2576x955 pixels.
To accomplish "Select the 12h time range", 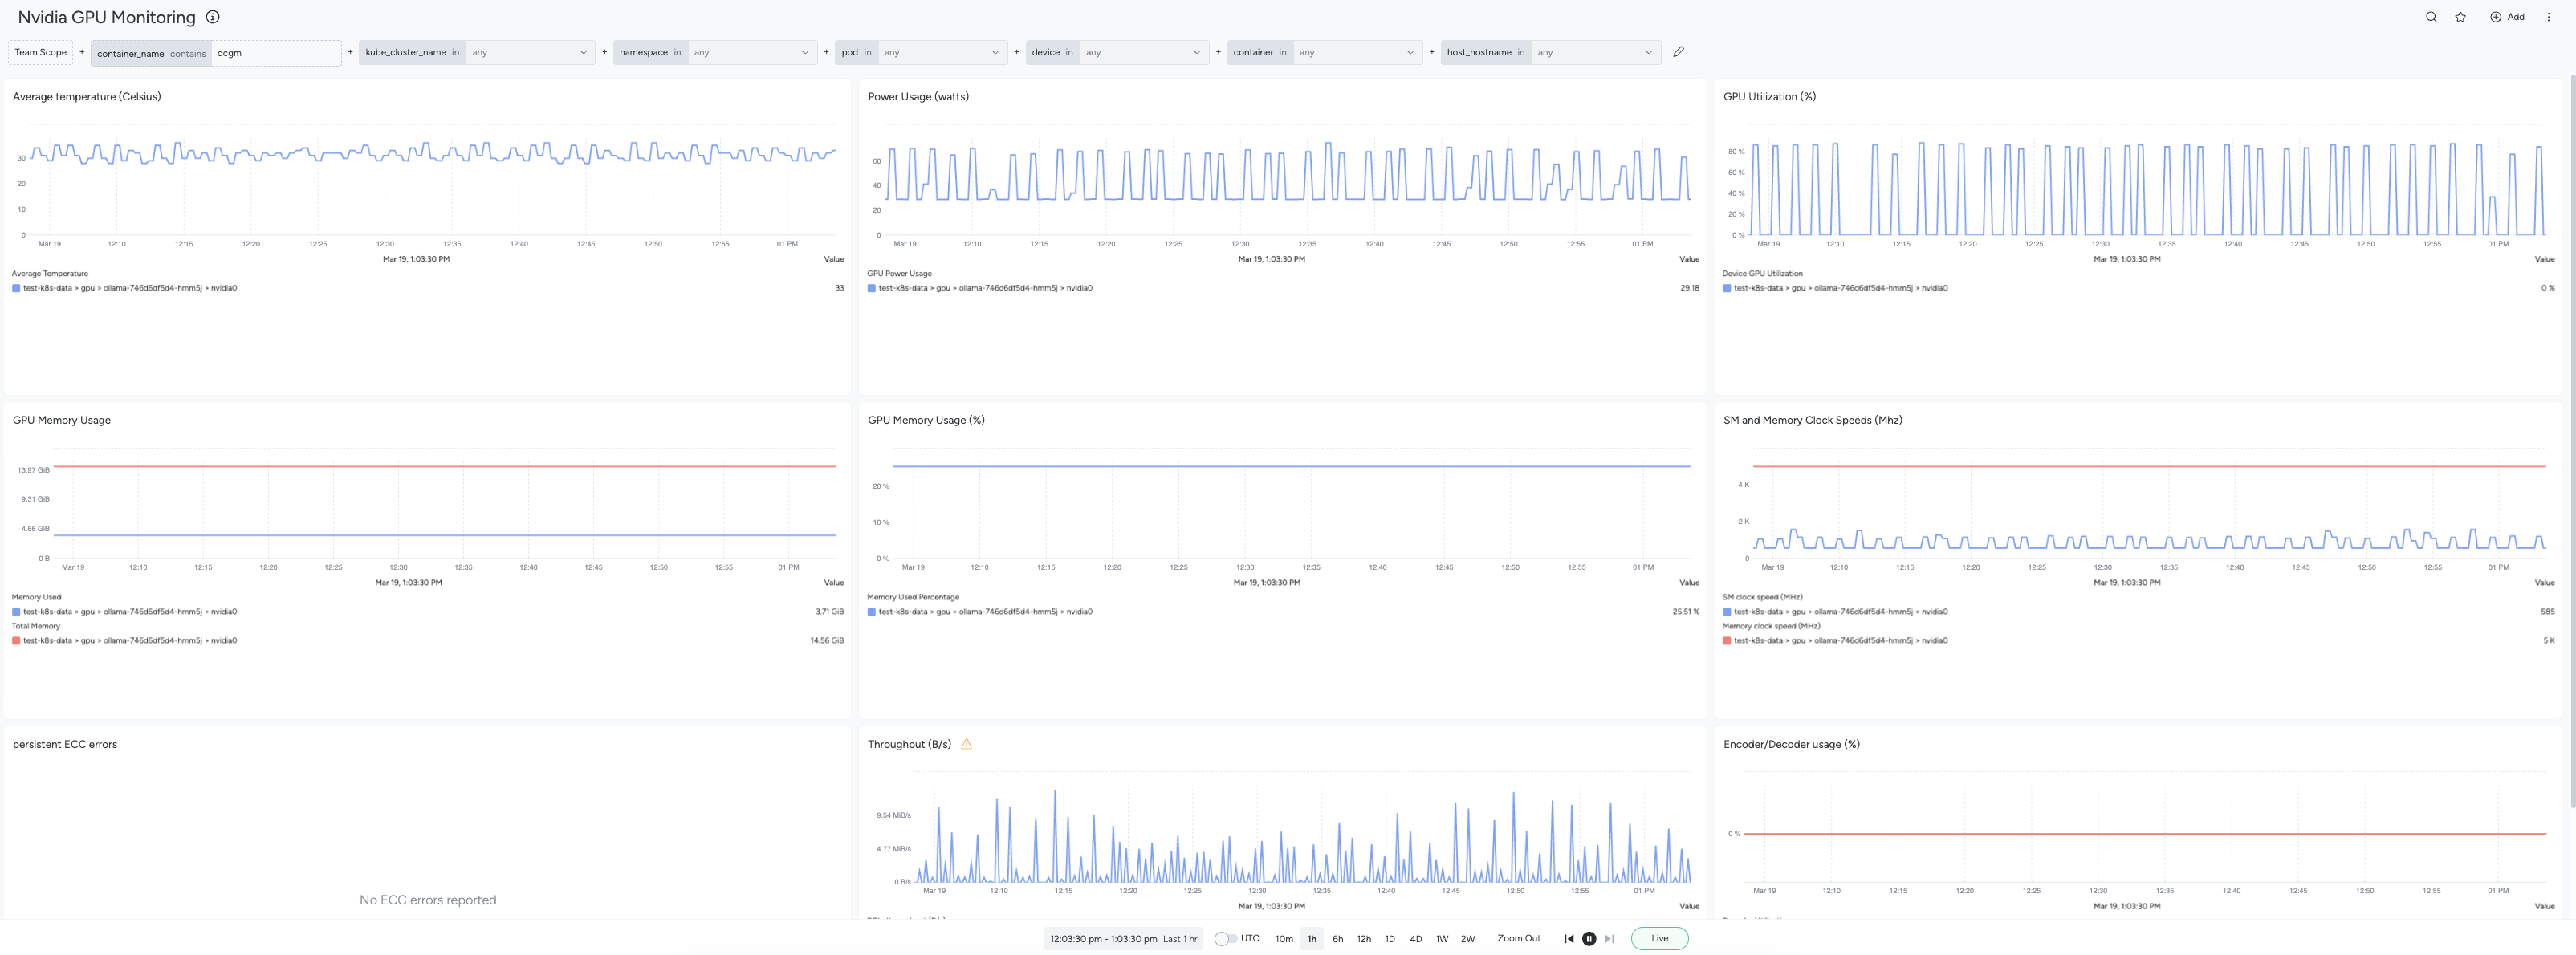I will tap(1364, 939).
